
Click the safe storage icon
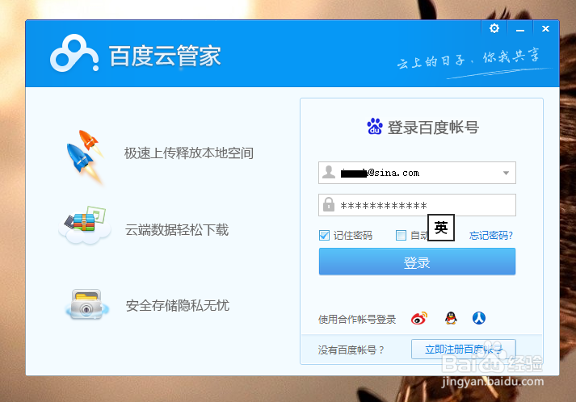pos(86,304)
